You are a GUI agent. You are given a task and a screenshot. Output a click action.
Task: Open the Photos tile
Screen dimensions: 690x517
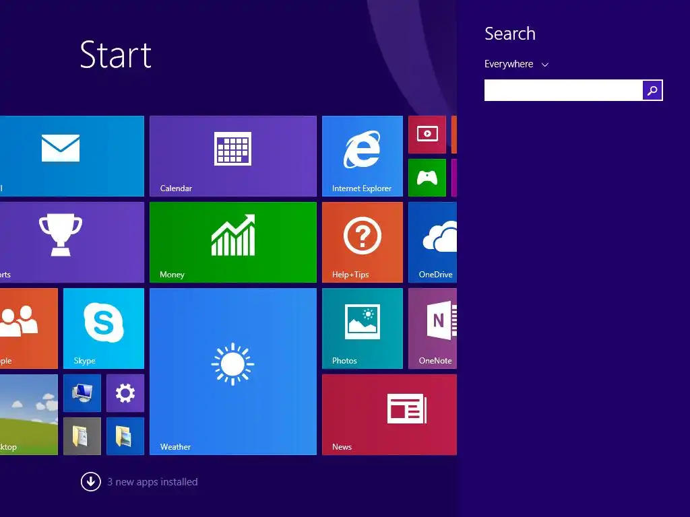(362, 329)
